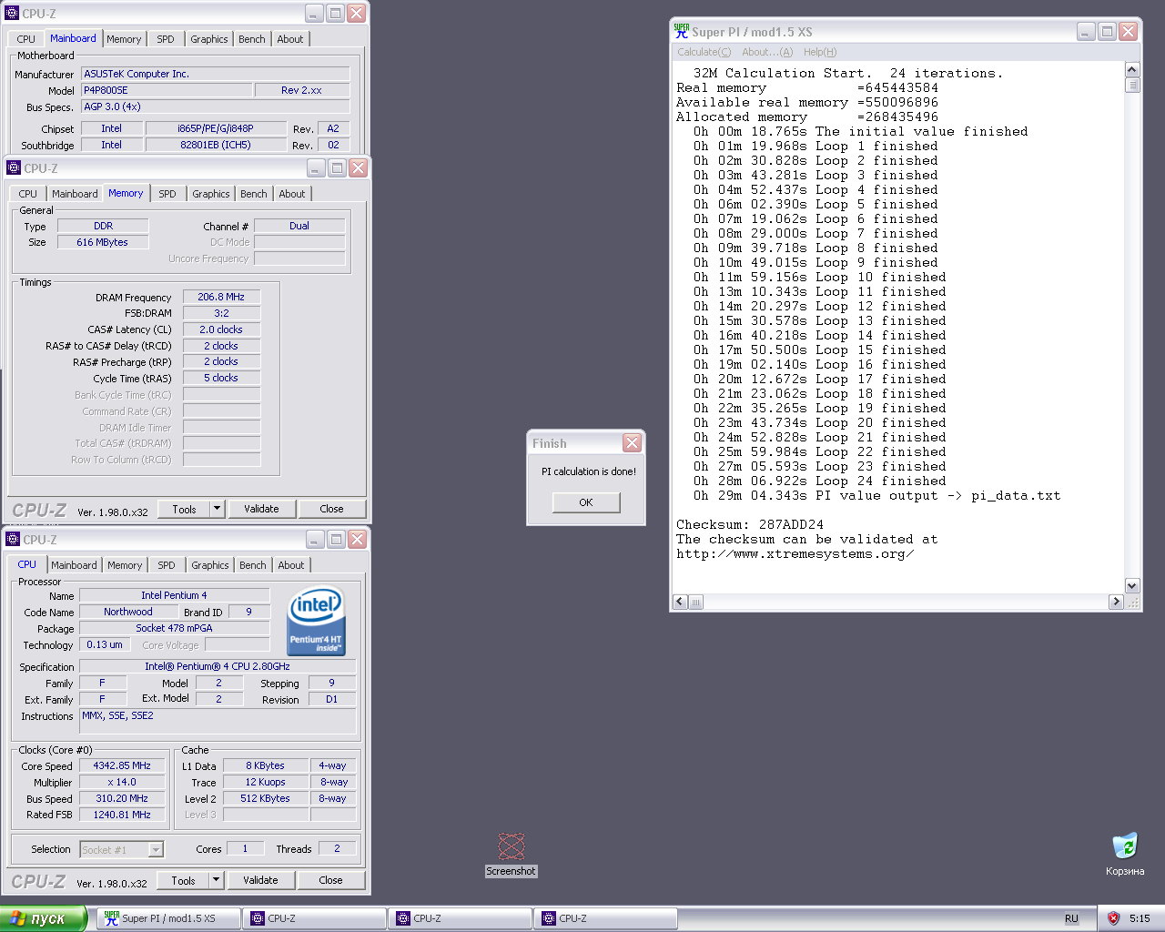1165x932 pixels.
Task: Click CPU-Z Memory window title icon
Action: [x=14, y=168]
